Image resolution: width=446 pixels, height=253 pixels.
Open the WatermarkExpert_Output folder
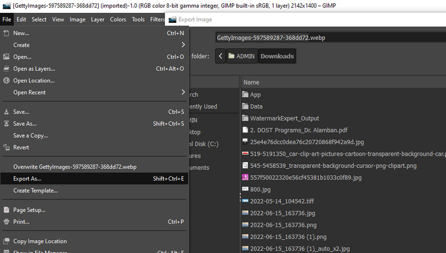coord(284,118)
